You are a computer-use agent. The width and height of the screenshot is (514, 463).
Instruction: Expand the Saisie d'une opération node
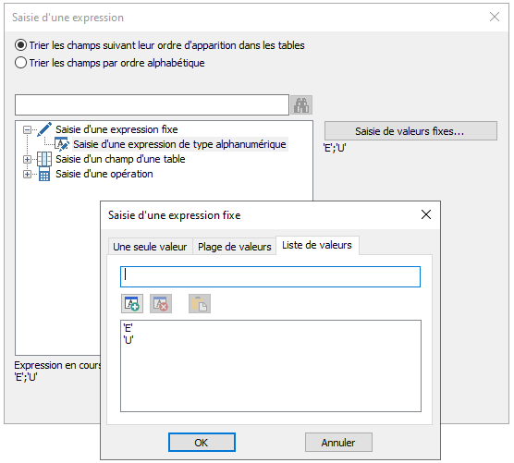click(x=27, y=175)
